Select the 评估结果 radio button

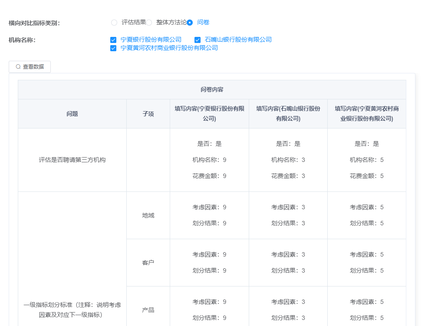114,23
